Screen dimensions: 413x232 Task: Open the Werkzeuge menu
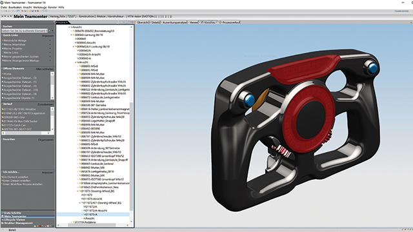40,7
